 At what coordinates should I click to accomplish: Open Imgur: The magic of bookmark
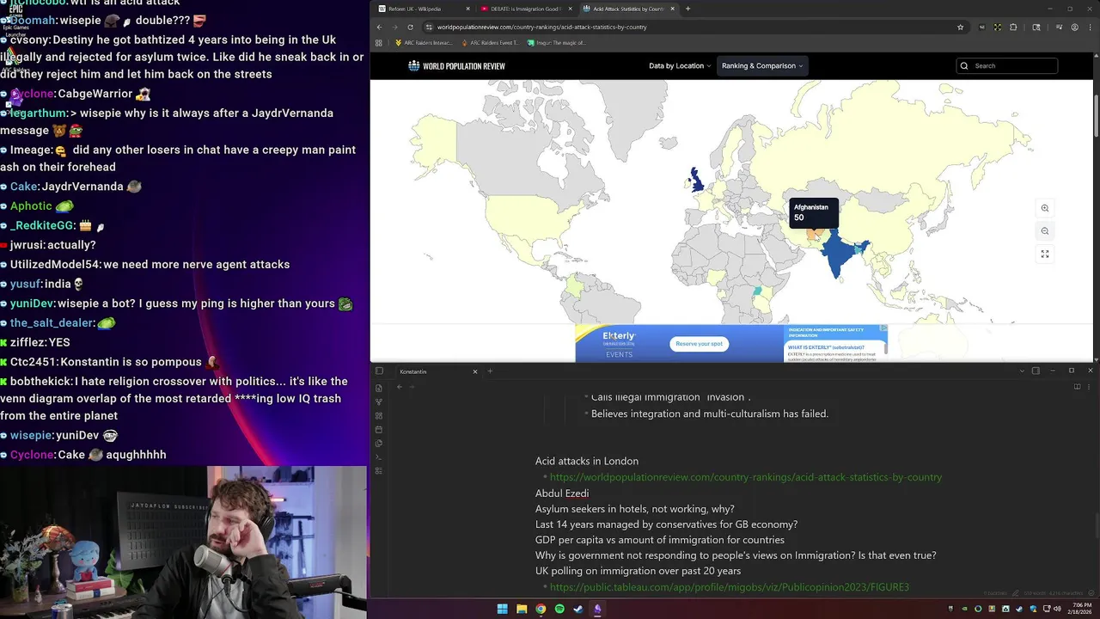coord(557,42)
